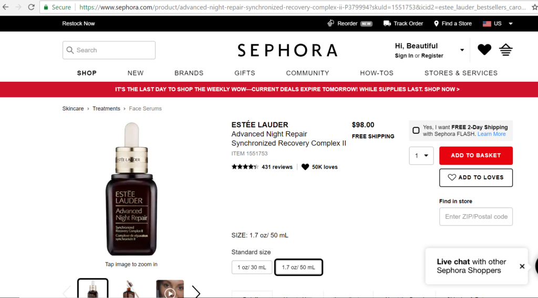
Task: Open the BRANDS menu
Action: [189, 73]
